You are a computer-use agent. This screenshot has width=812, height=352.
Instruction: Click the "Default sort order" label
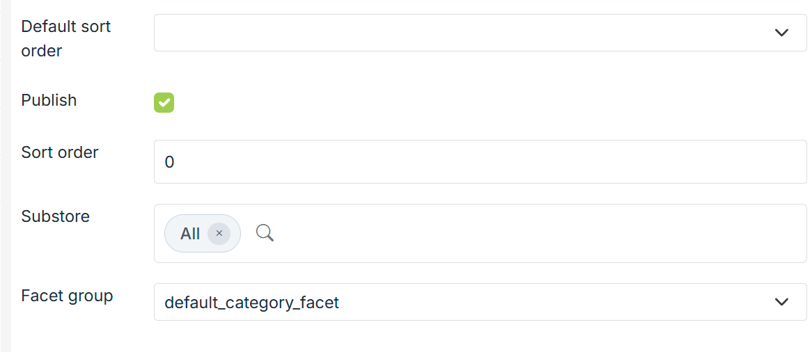tap(66, 38)
